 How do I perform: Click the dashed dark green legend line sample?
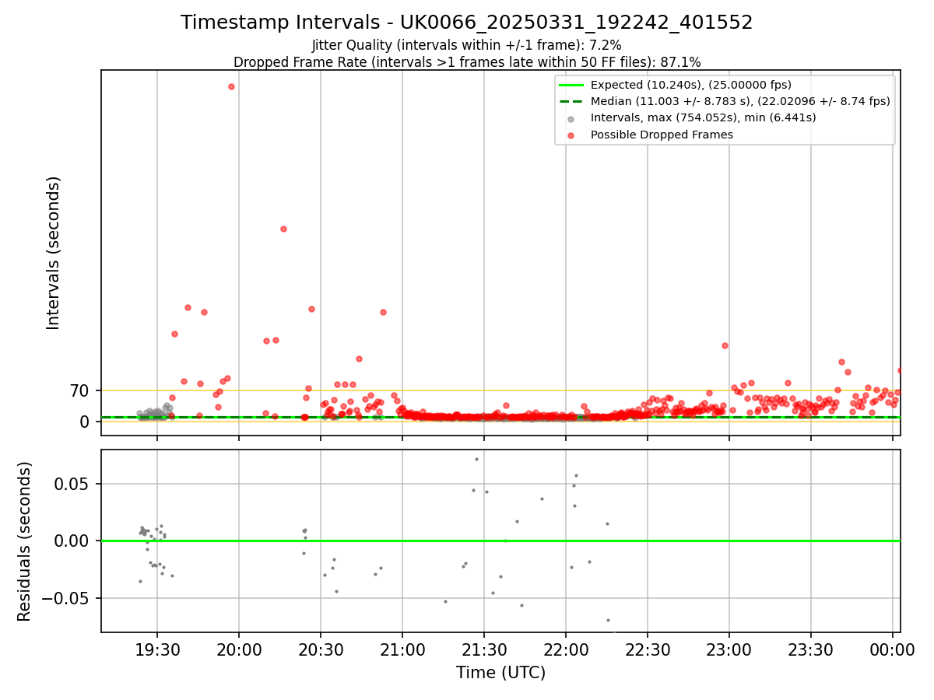(x=571, y=101)
